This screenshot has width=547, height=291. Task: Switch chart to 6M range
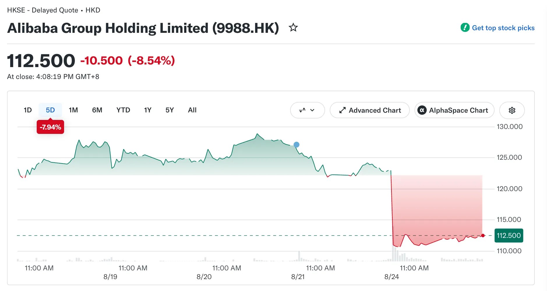pos(97,110)
